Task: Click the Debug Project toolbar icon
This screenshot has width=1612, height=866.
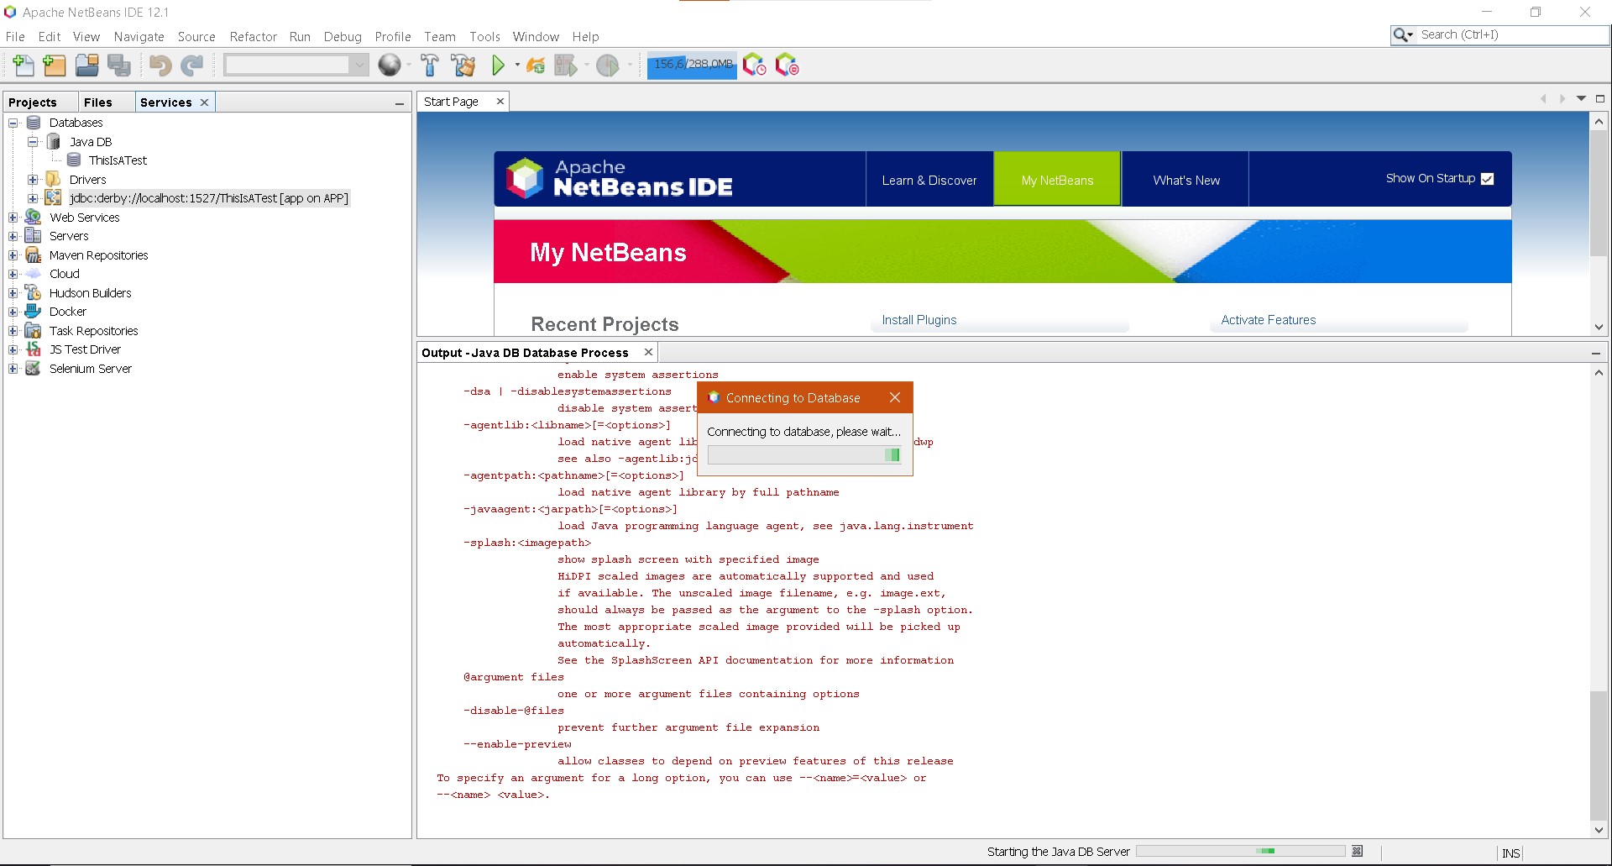Action: coord(566,65)
